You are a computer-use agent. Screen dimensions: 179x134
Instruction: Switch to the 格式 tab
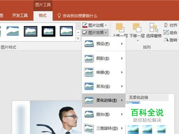(x=43, y=16)
